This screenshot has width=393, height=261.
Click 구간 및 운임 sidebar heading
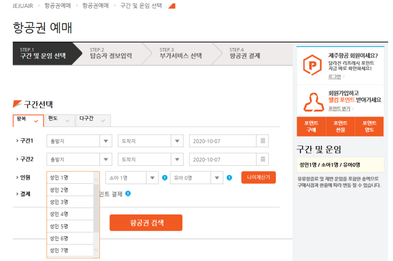(319, 149)
